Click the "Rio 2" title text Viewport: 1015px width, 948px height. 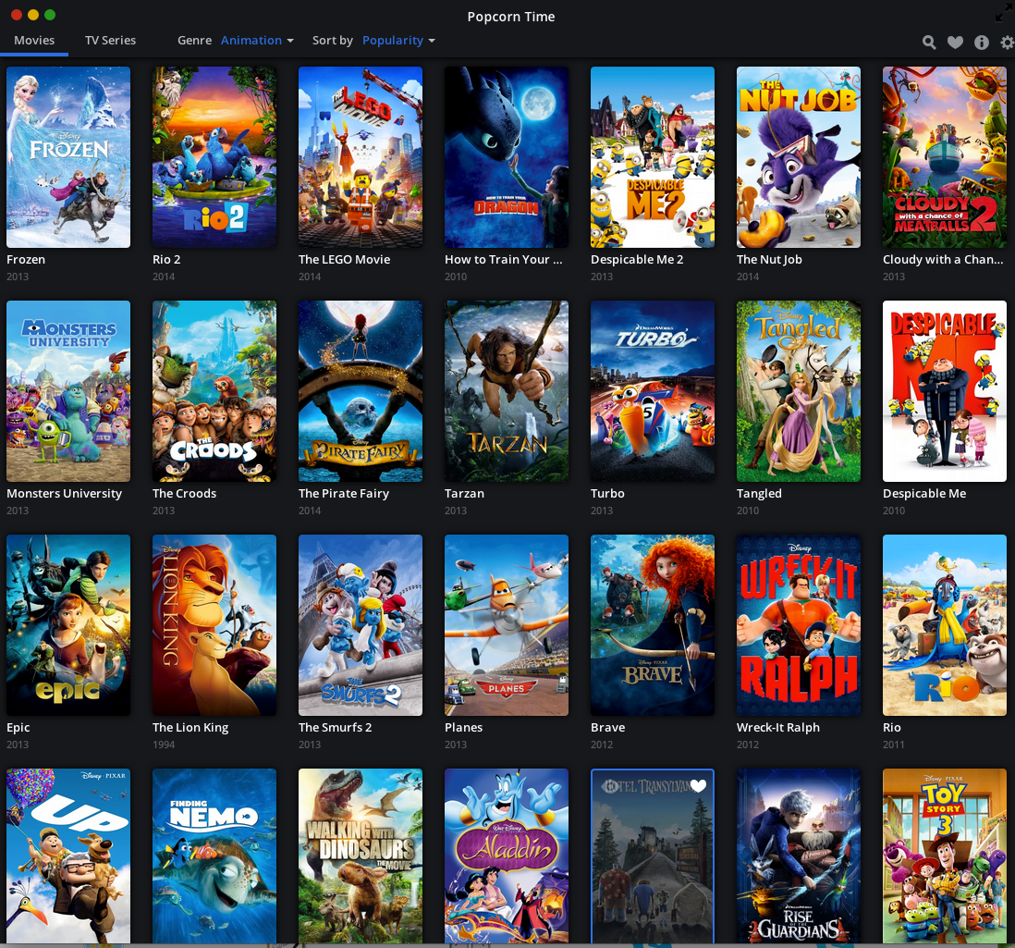tap(166, 260)
